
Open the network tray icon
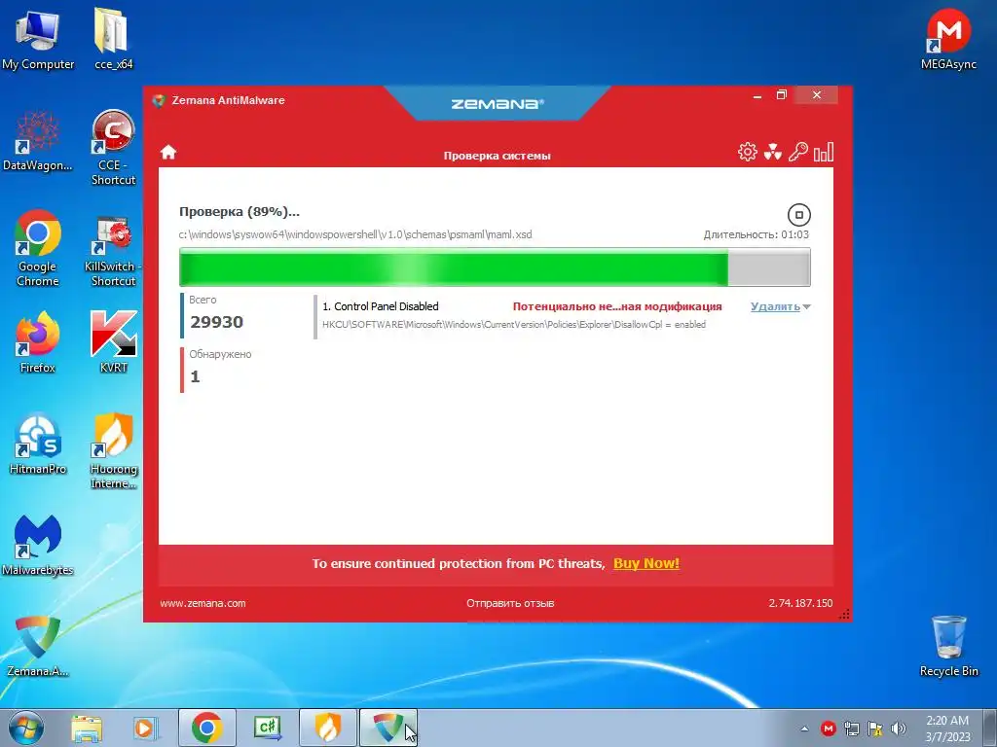point(851,729)
